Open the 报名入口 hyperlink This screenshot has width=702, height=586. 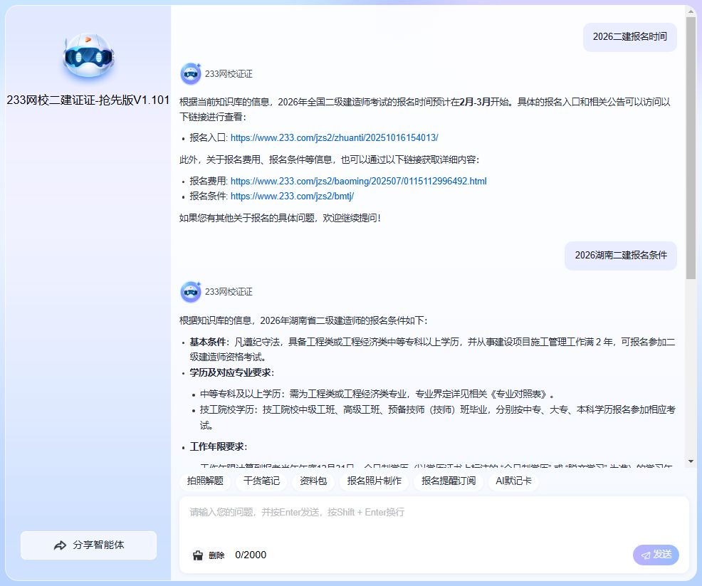point(334,137)
